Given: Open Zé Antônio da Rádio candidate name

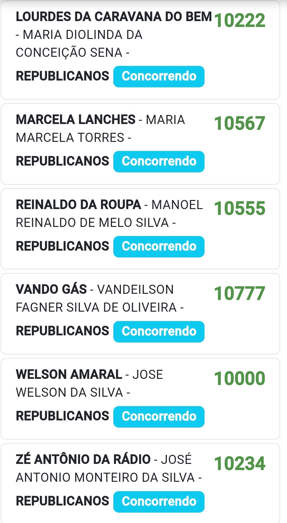Looking at the screenshot, I should click(83, 459).
